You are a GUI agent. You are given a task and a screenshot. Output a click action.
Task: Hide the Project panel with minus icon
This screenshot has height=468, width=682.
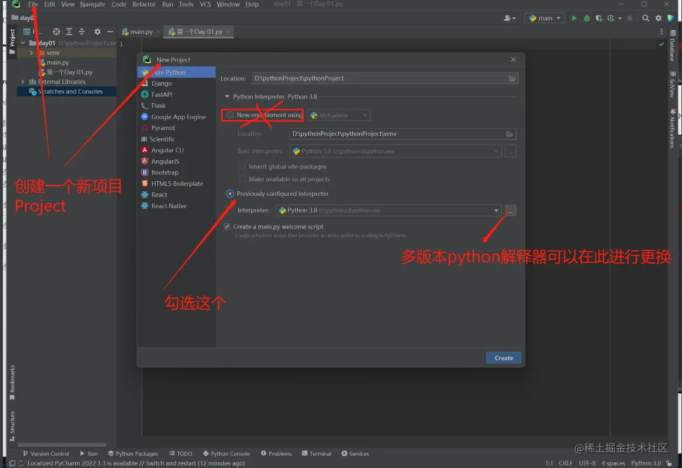click(x=110, y=31)
